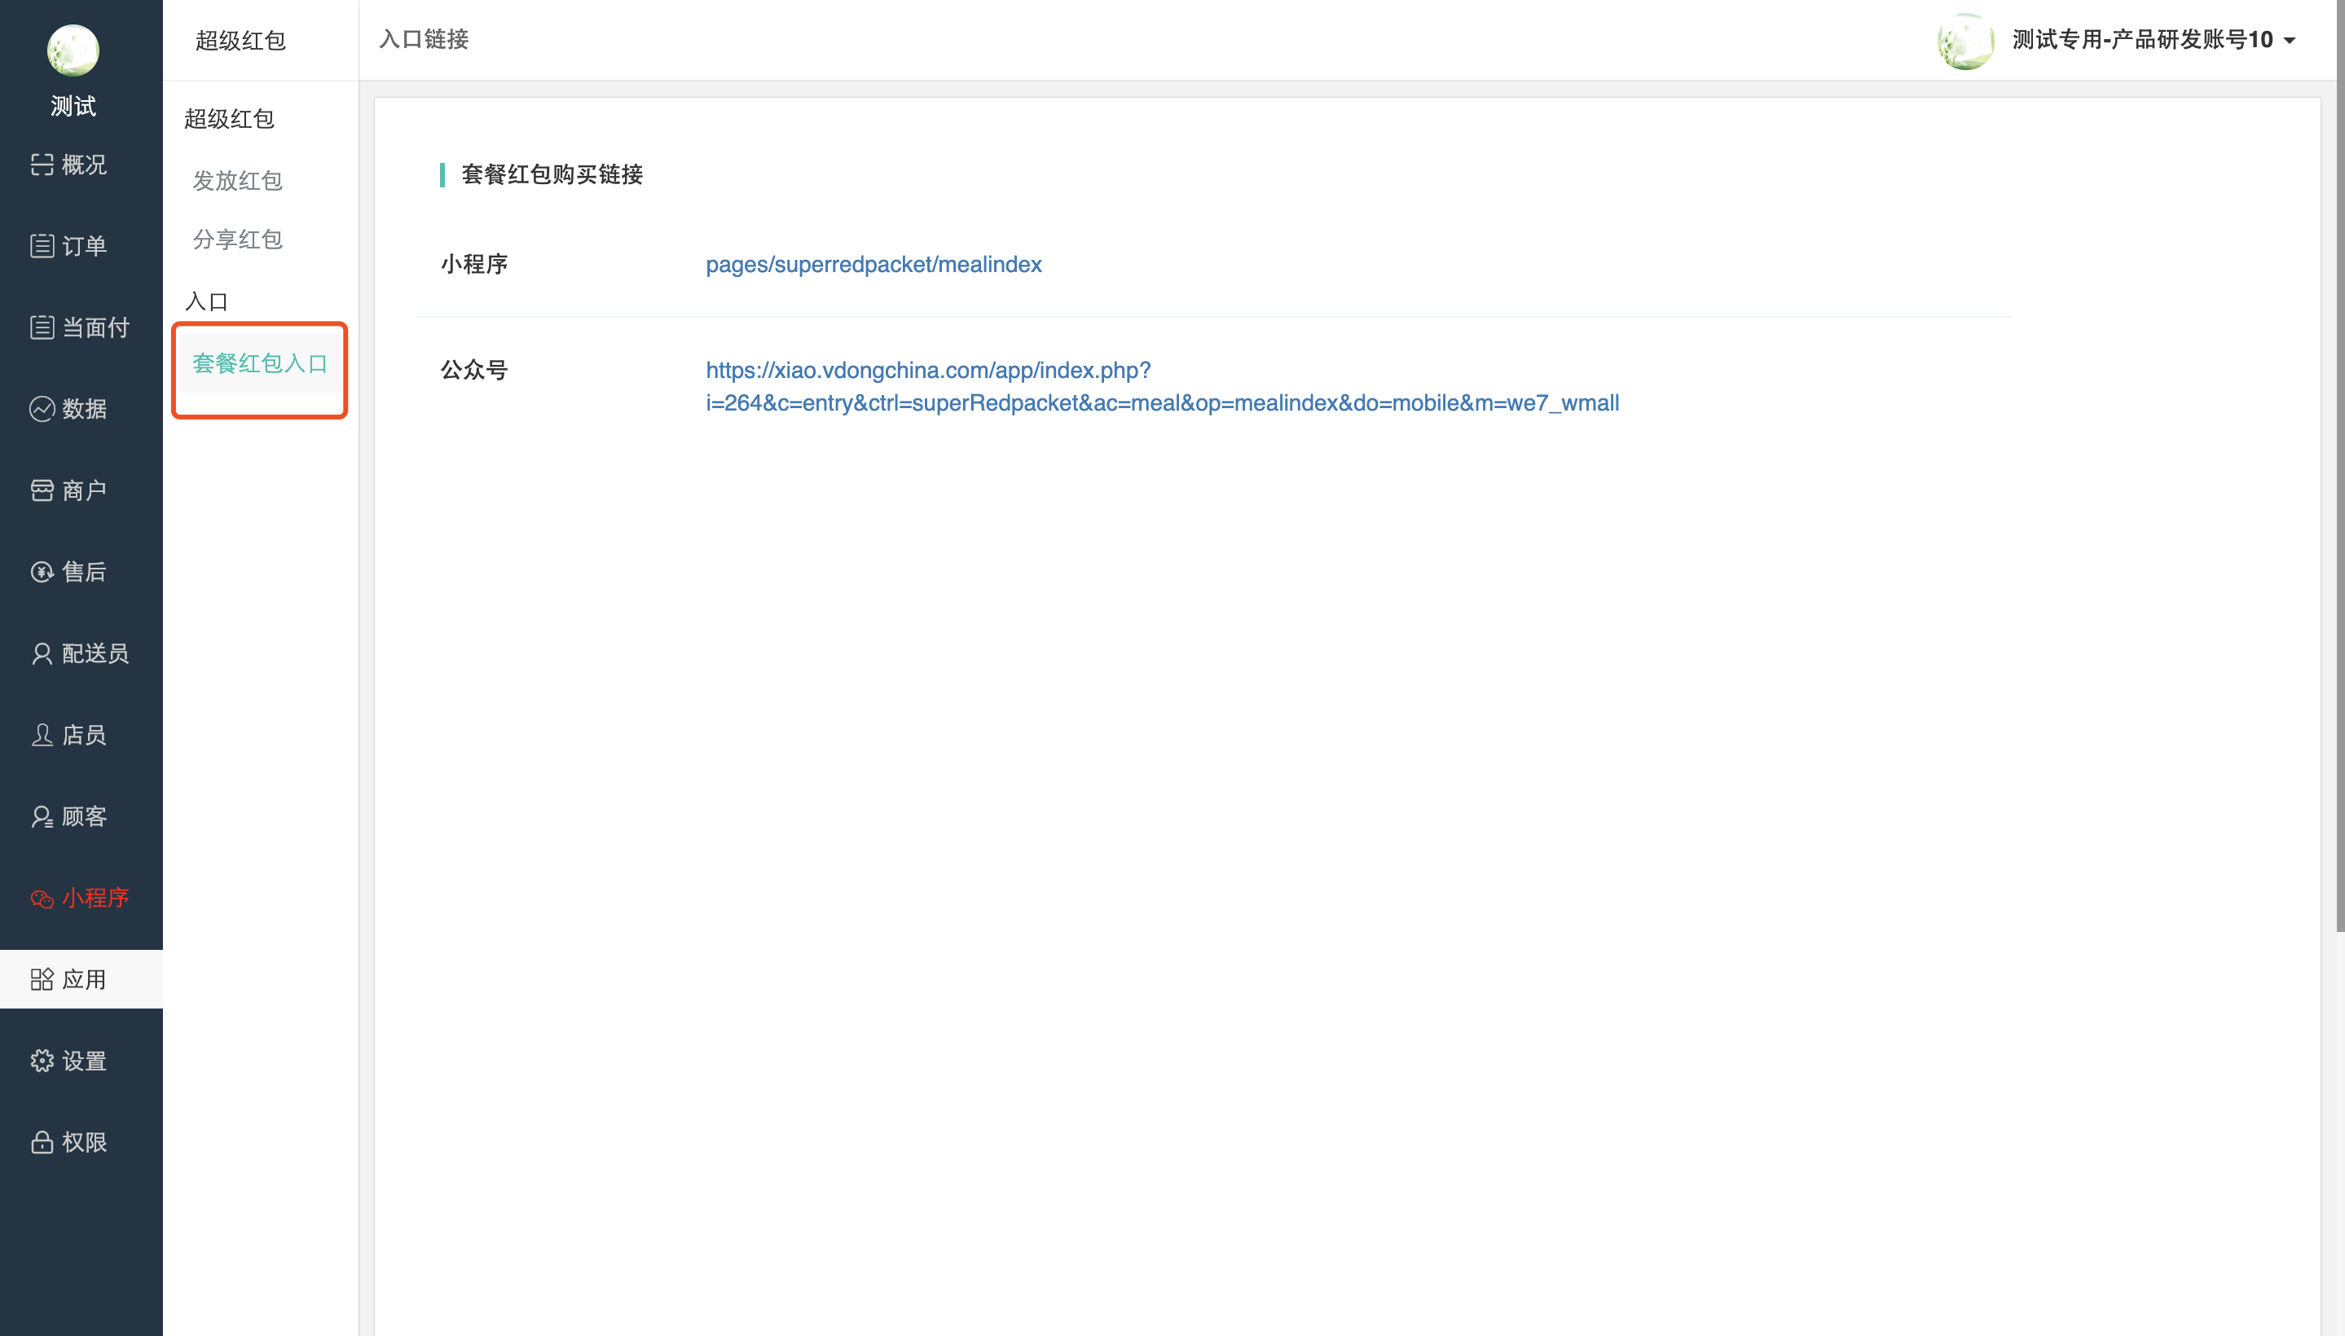Click the 小程序 WeChat icon
Image resolution: width=2345 pixels, height=1336 pixels.
point(42,899)
